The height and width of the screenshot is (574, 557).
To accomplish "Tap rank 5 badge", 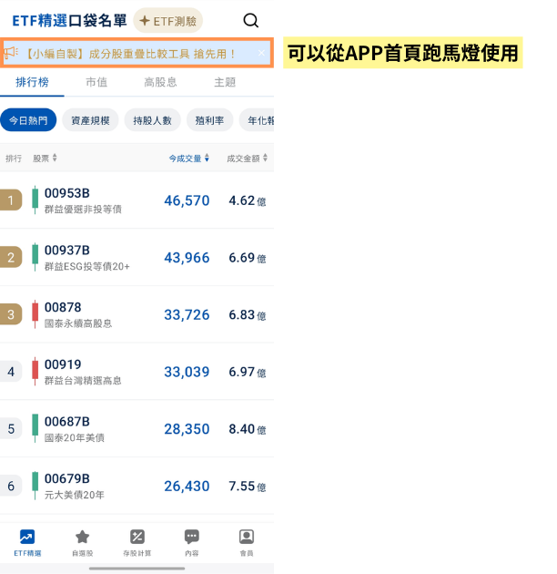I will (x=11, y=428).
